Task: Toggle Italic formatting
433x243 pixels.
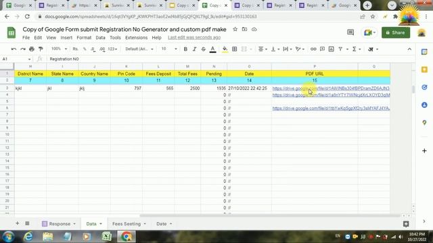Action: pyautogui.click(x=194, y=49)
